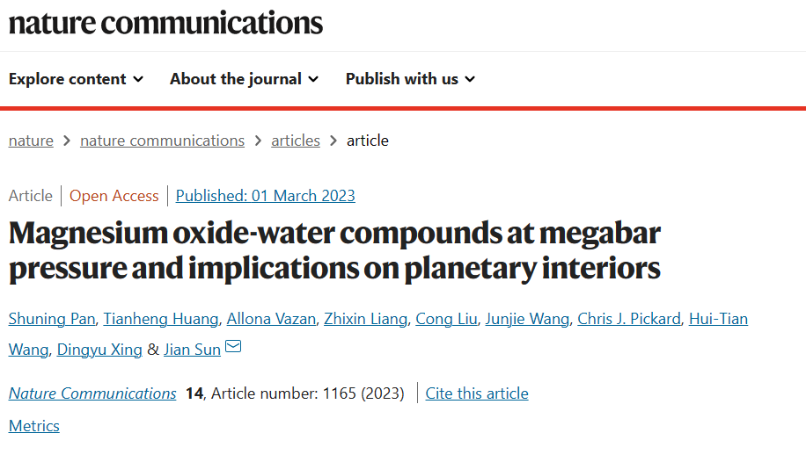Open the italic Nature Communications journal link
Screen dimensions: 806x462
click(x=92, y=393)
